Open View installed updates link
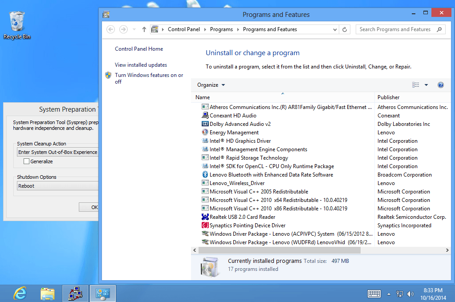The height and width of the screenshot is (302, 455). pyautogui.click(x=141, y=65)
